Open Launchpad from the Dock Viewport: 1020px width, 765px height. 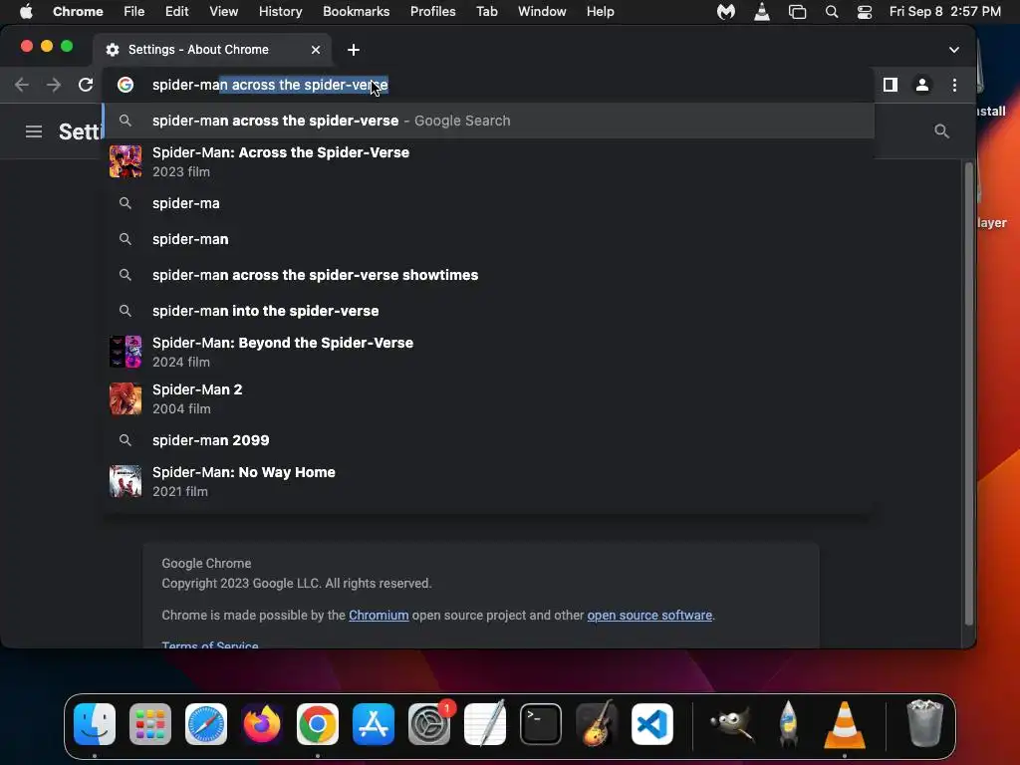point(150,724)
